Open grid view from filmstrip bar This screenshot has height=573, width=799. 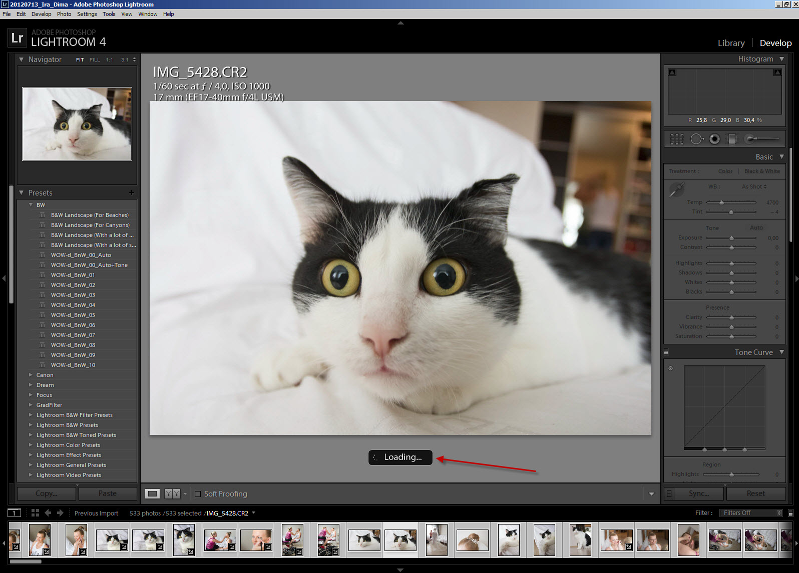click(x=35, y=513)
